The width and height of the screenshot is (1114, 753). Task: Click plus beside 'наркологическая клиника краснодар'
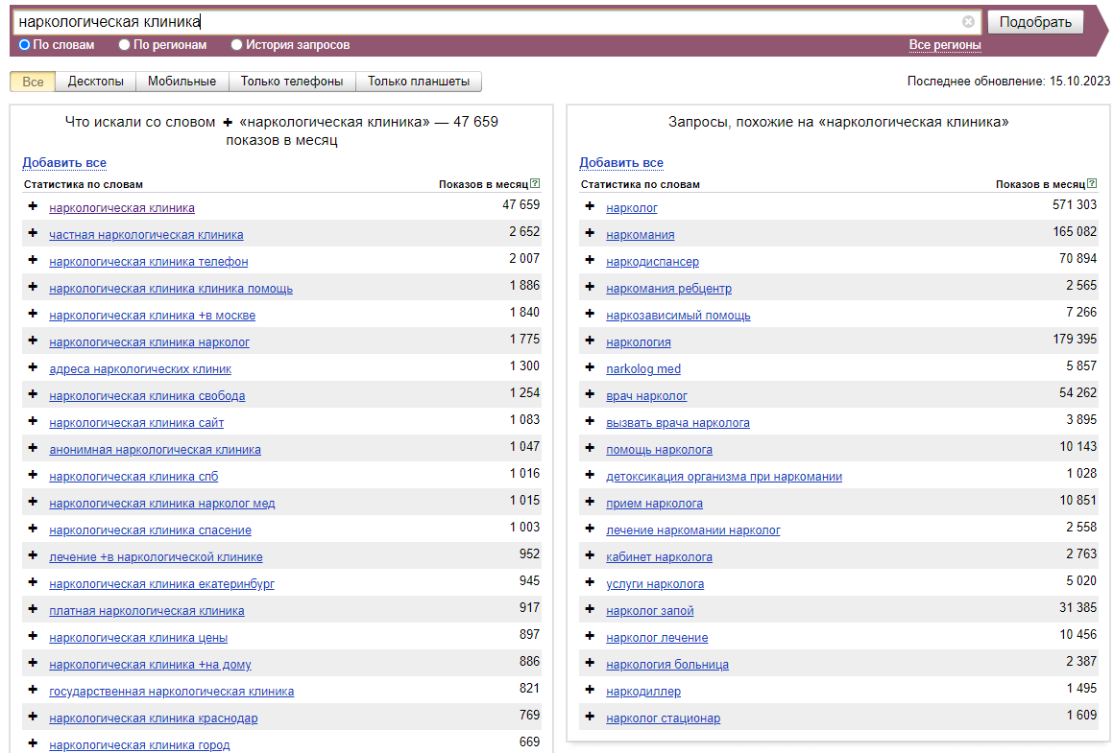33,717
